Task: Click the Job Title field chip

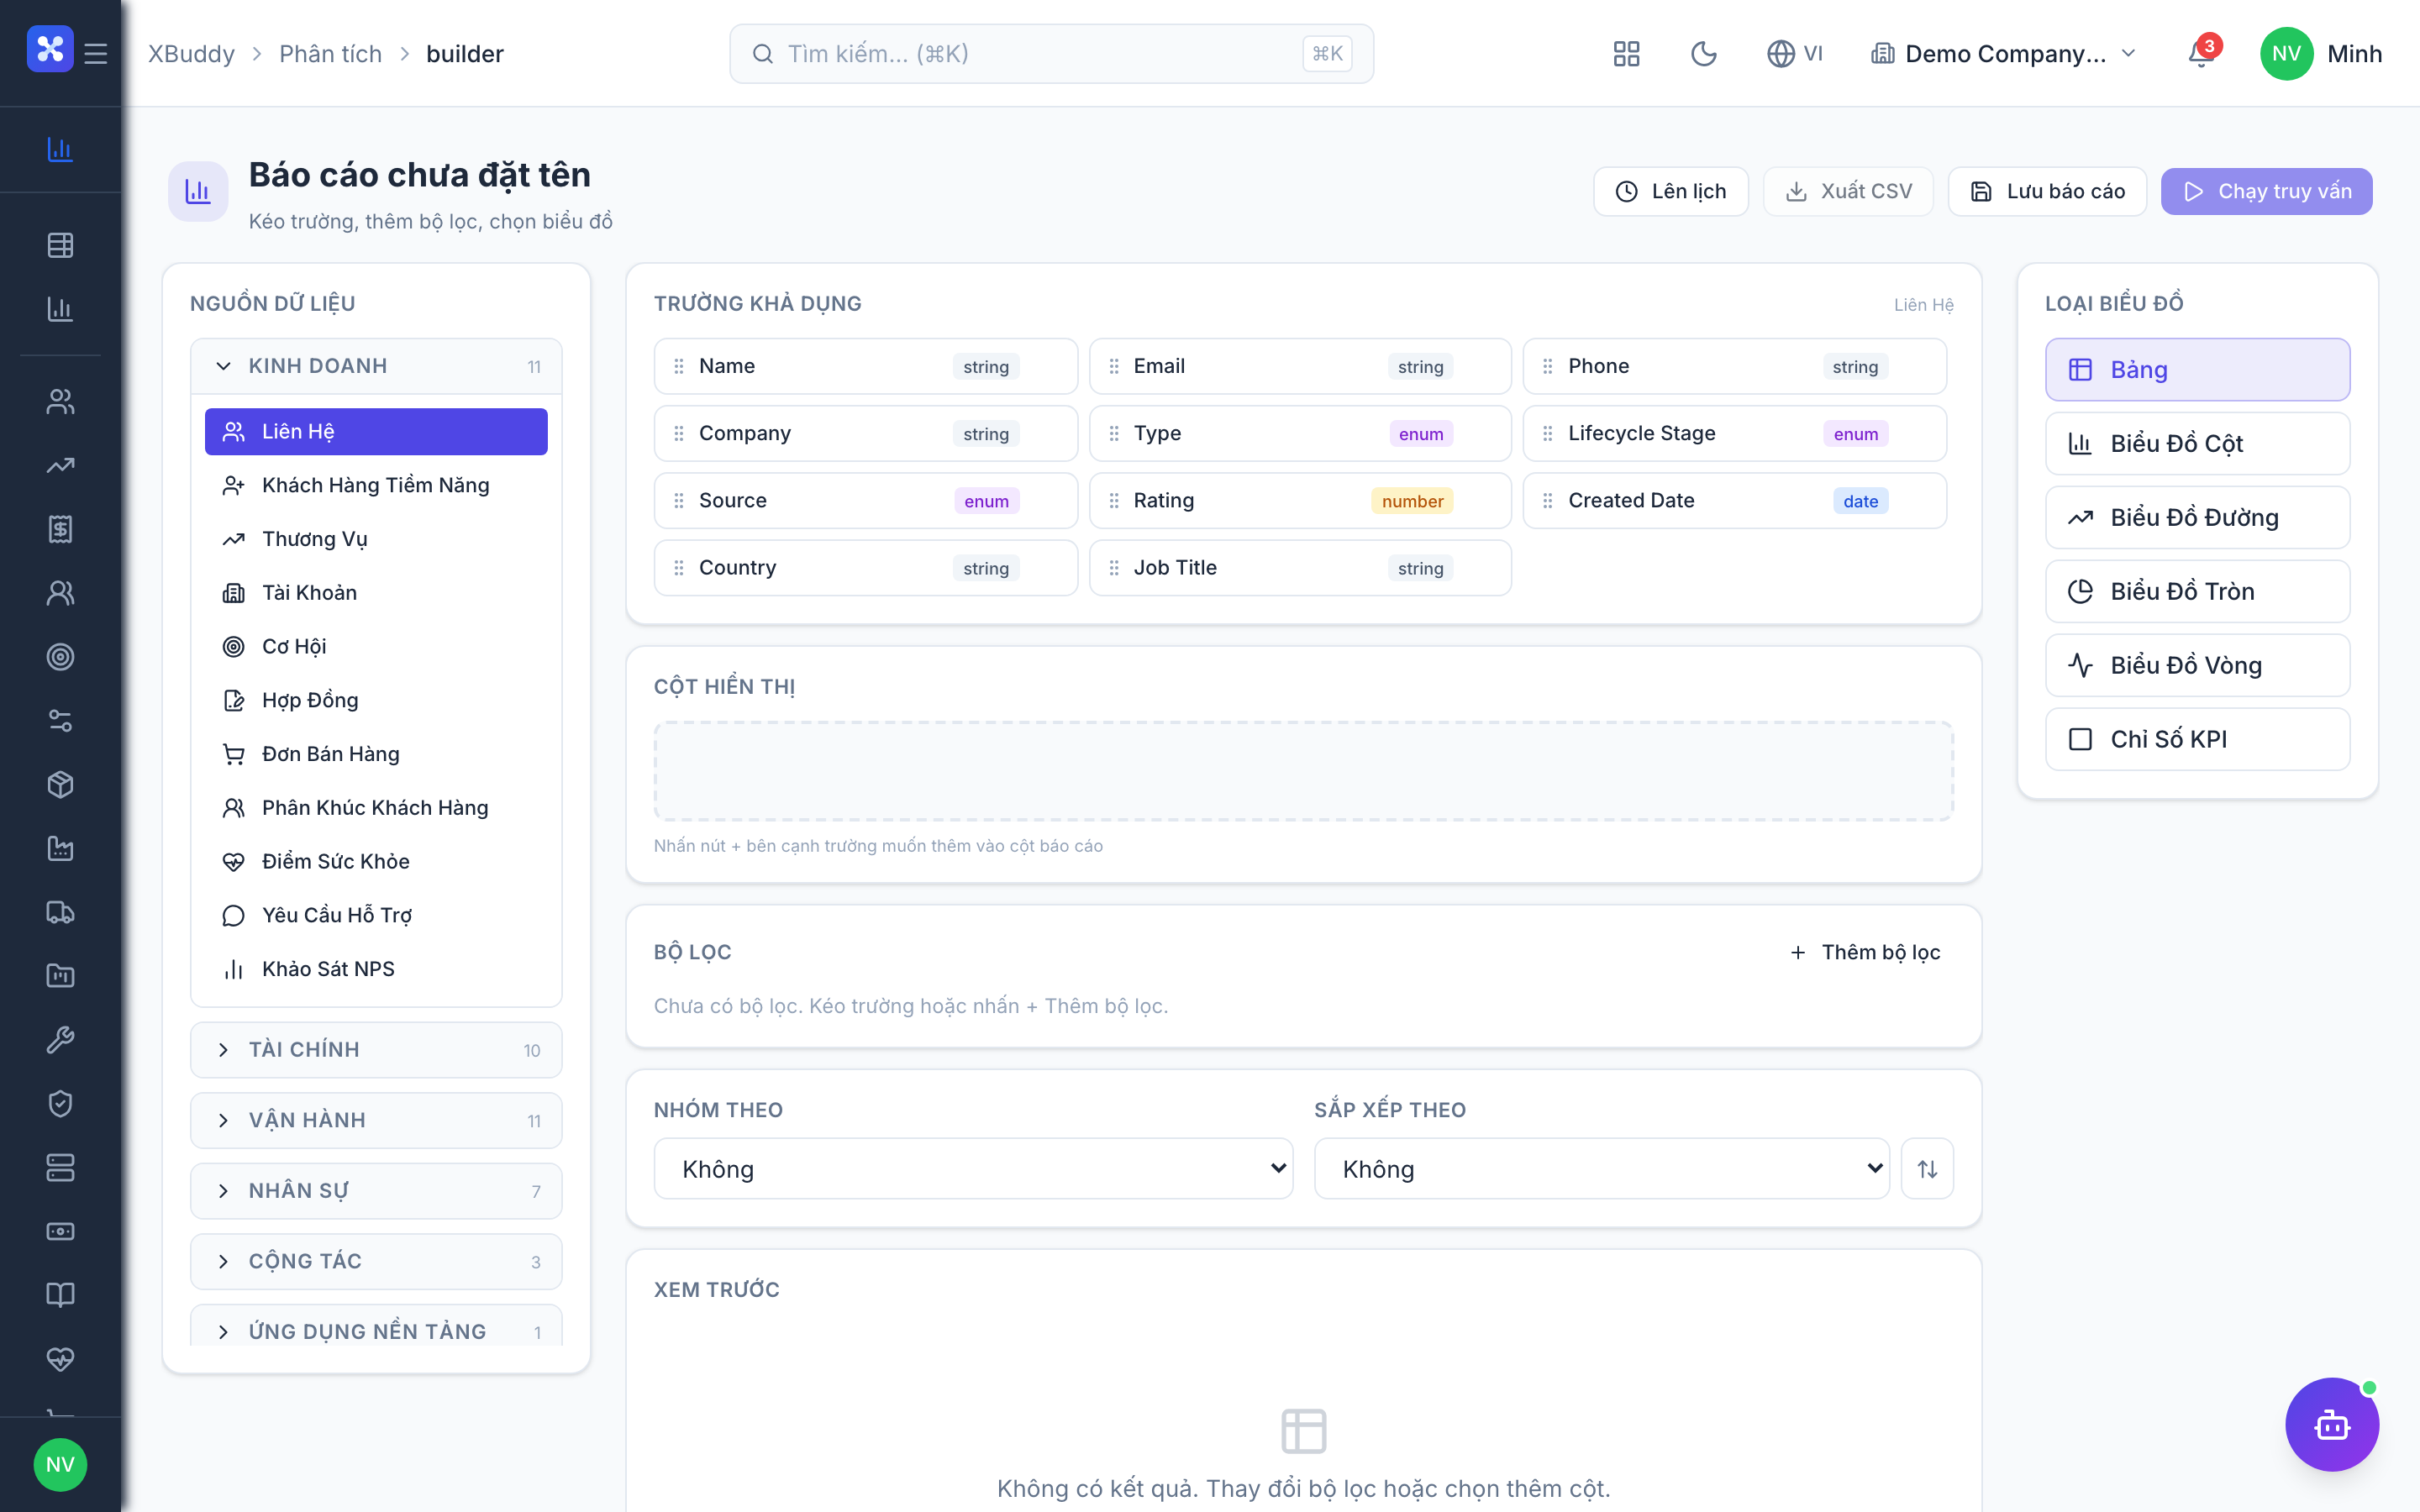Action: (1300, 568)
